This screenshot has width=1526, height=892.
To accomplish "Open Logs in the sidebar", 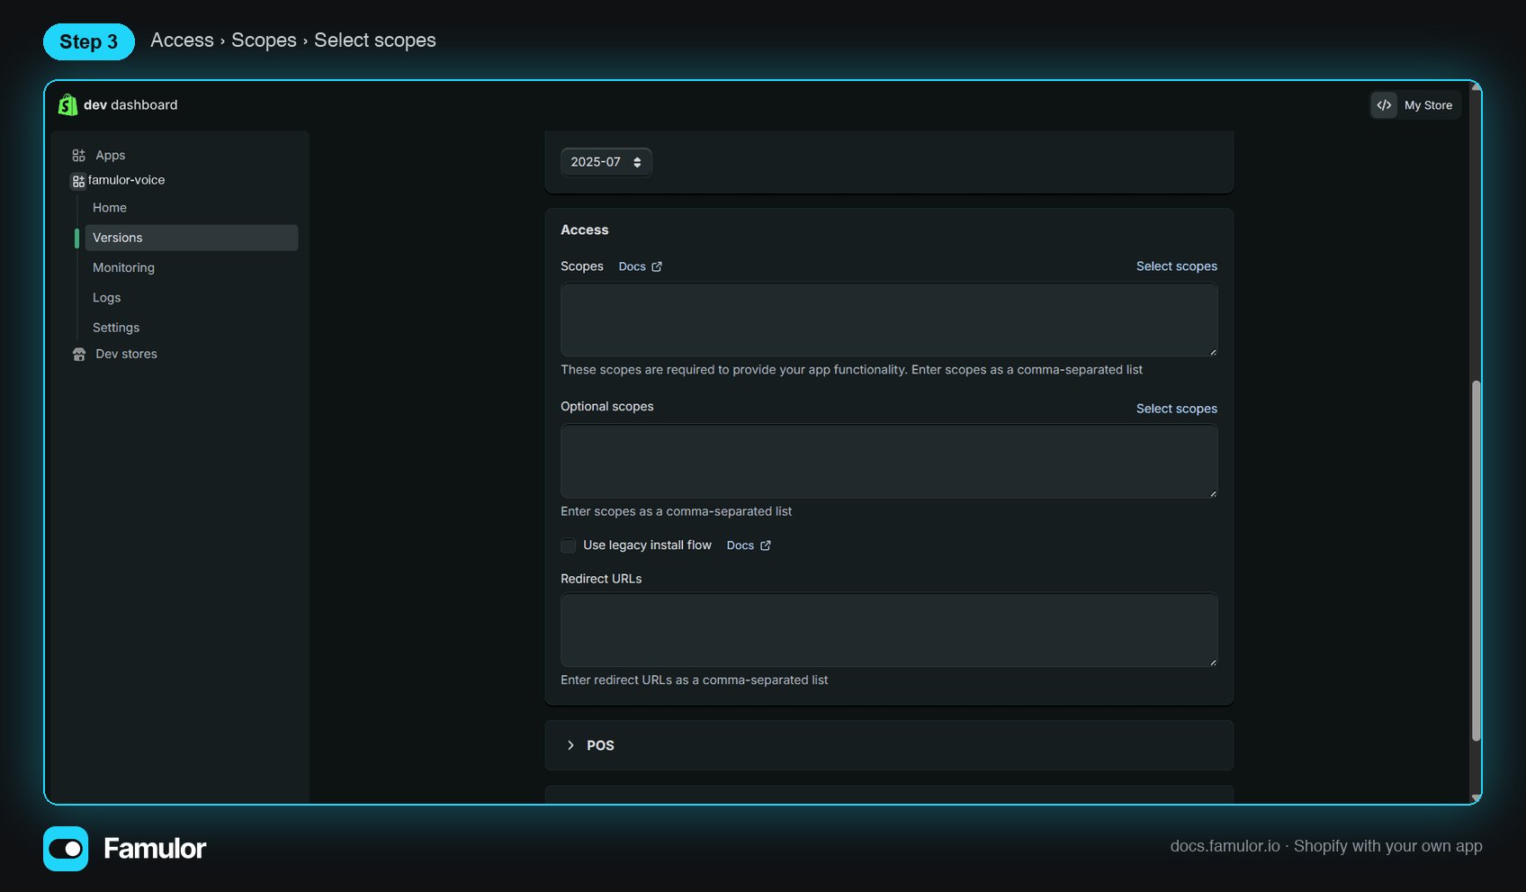I will 106,298.
